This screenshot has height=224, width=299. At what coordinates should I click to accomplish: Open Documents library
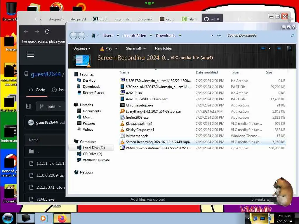coord(91,111)
